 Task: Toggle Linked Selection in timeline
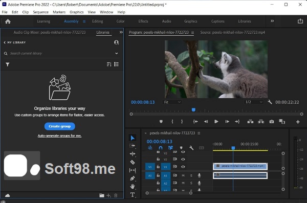tap(170, 148)
